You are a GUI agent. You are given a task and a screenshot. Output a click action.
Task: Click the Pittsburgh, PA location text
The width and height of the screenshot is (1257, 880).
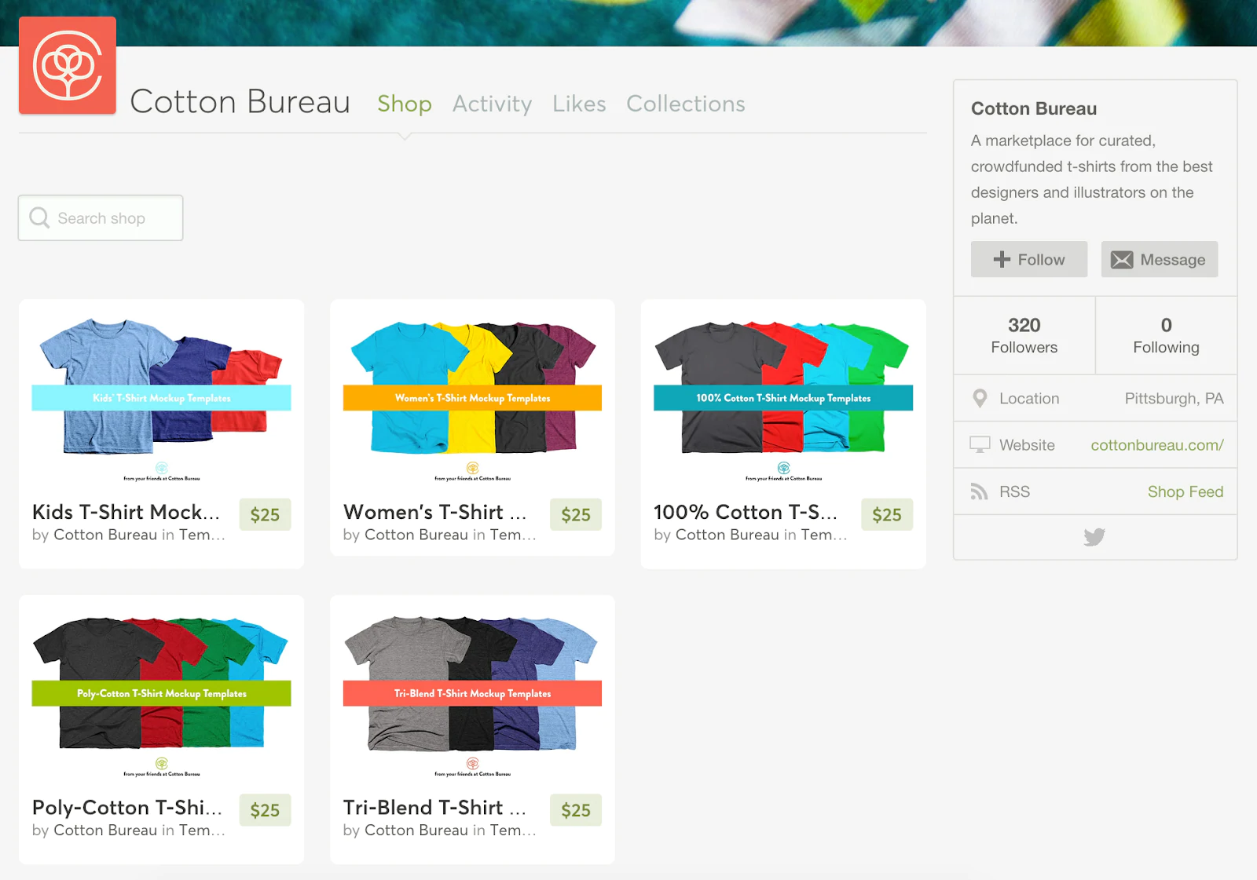tap(1175, 398)
